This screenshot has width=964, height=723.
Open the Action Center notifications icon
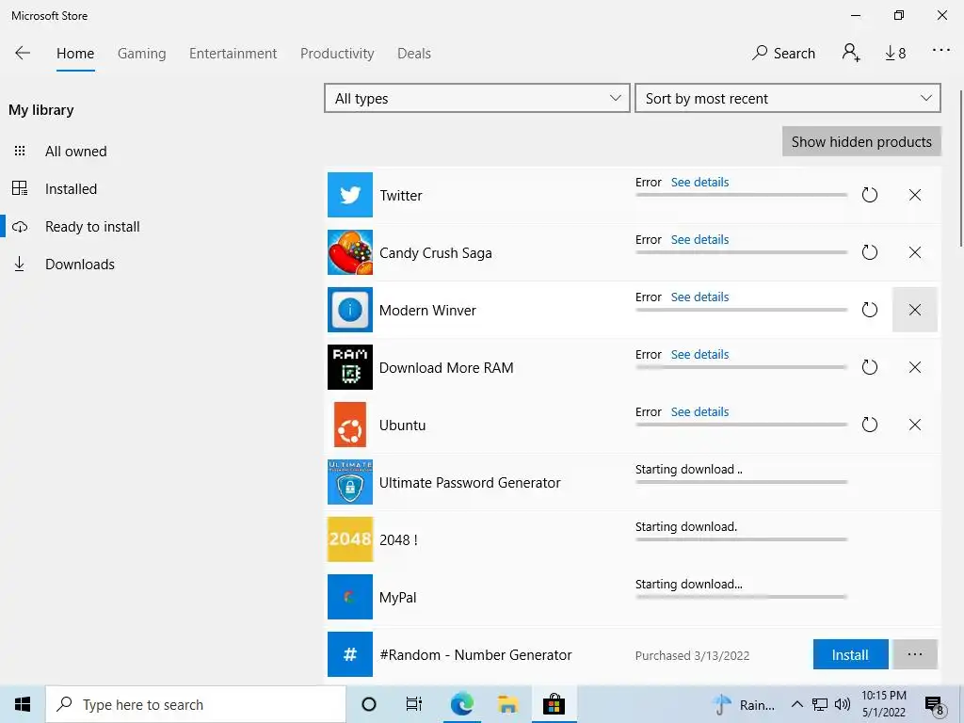[935, 706]
